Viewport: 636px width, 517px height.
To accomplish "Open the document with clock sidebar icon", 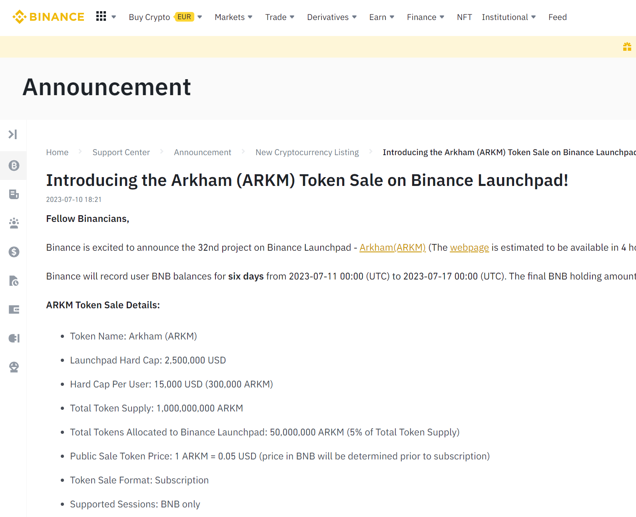I will (x=14, y=281).
